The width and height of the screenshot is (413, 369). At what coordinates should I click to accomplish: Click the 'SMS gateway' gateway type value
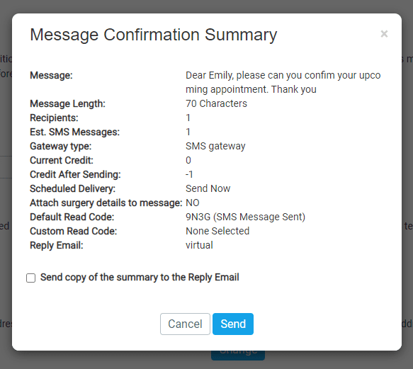[x=215, y=146]
